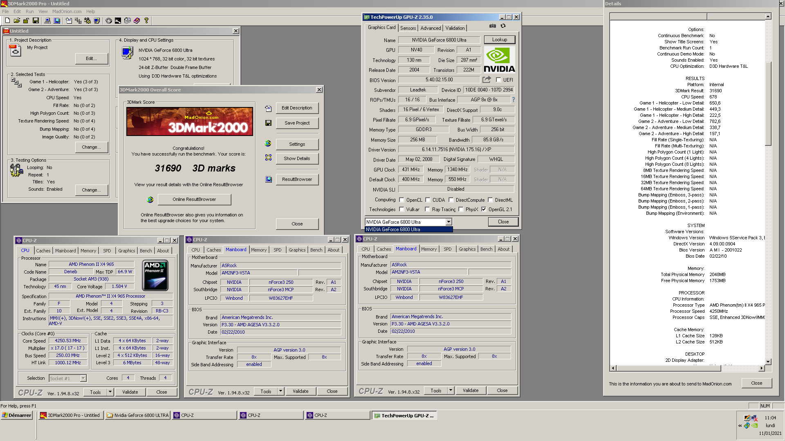Click the NVIDIA tray icon in system tray
This screenshot has height=441, width=785.
[x=754, y=425]
